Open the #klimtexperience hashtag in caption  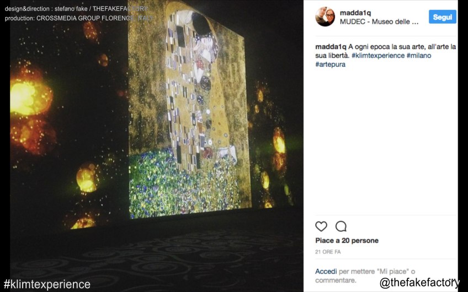pos(378,56)
